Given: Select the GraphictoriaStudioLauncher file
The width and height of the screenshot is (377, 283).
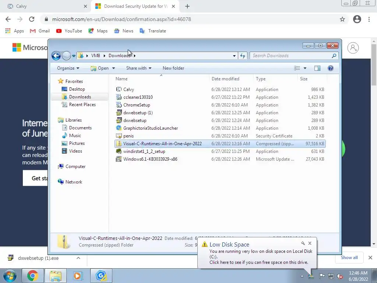Looking at the screenshot, I should point(220,128).
